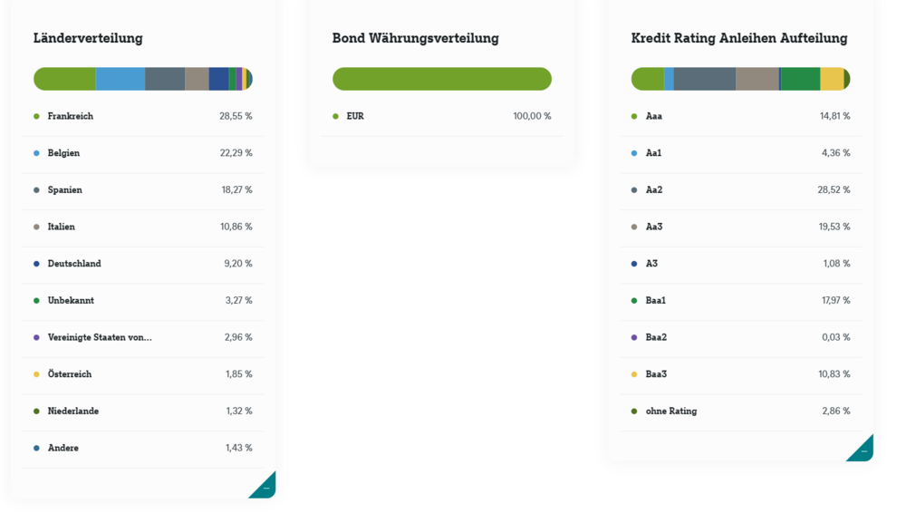This screenshot has height=523, width=906.
Task: Click the blue dot beside Belgien
Action: coord(36,153)
